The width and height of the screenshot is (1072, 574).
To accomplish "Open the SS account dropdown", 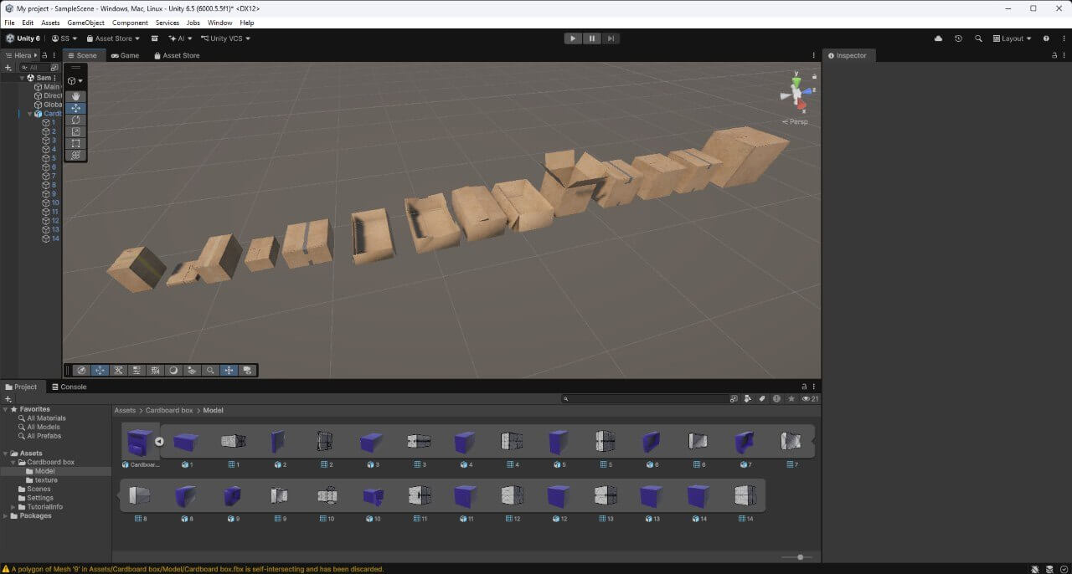I will coord(64,38).
